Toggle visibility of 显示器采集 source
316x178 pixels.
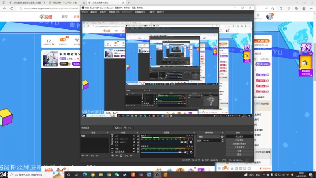[134, 151]
